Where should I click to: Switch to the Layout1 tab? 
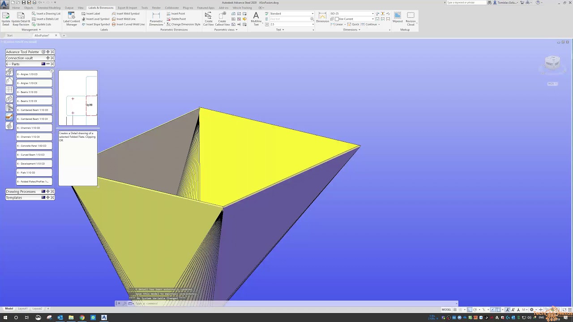23,309
